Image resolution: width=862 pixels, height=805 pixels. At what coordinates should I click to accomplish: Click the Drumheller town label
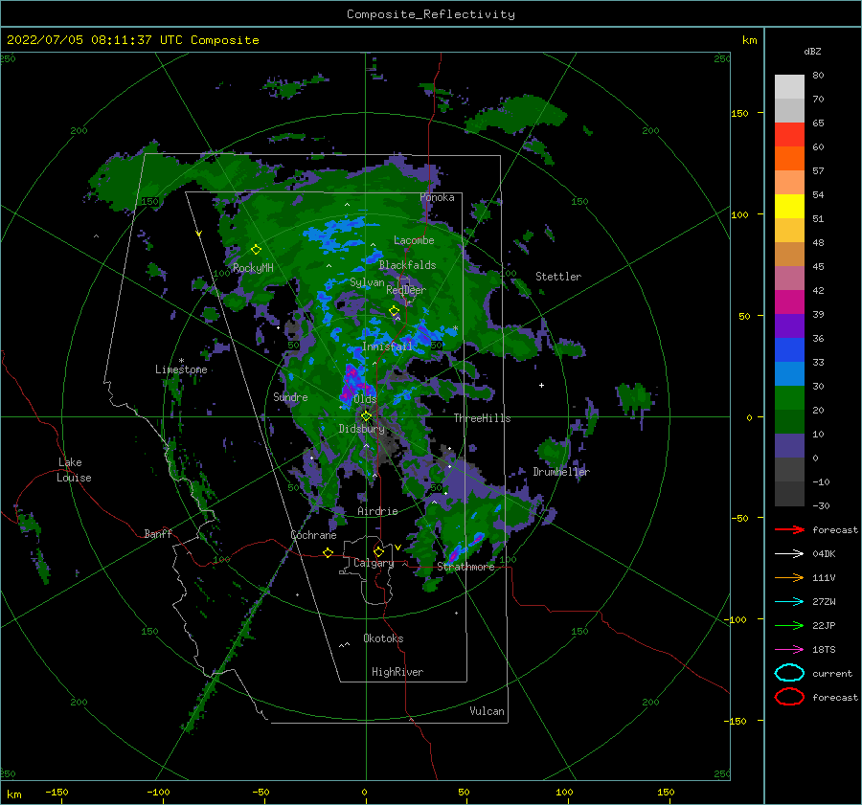click(561, 472)
